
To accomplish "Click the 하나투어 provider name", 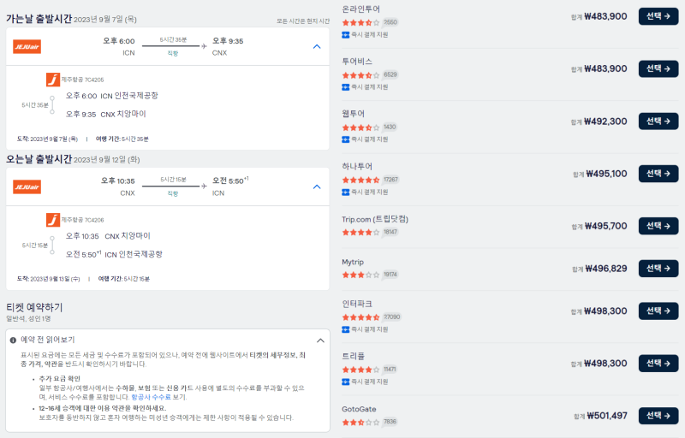I will click(x=357, y=166).
